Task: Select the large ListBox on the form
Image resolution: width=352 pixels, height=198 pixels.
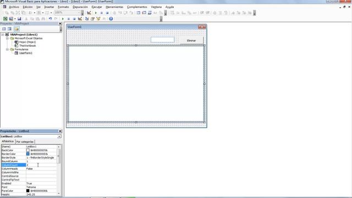Action: click(x=136, y=84)
